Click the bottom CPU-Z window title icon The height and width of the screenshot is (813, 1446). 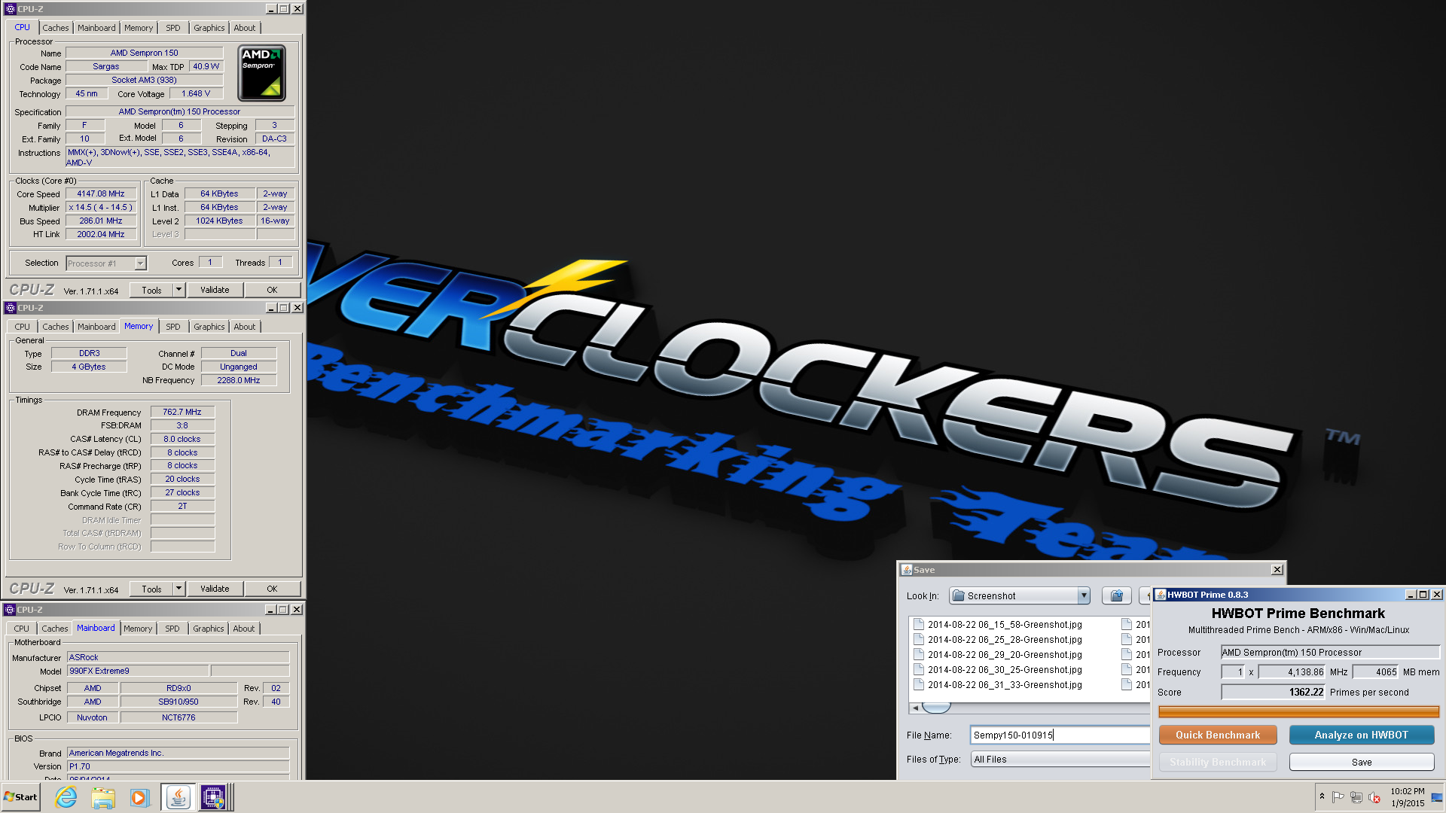10,610
